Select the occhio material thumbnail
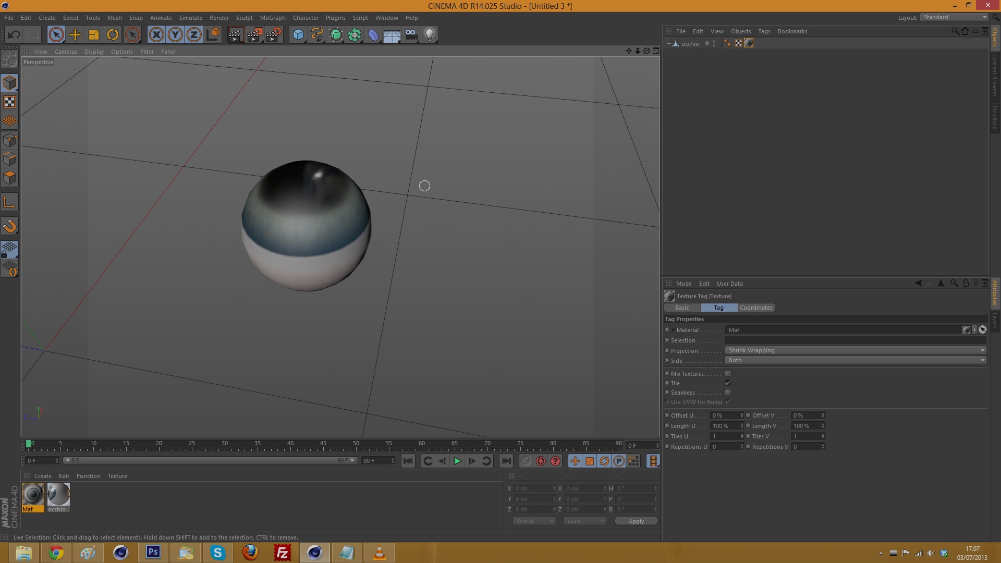This screenshot has height=563, width=1001. pyautogui.click(x=58, y=495)
